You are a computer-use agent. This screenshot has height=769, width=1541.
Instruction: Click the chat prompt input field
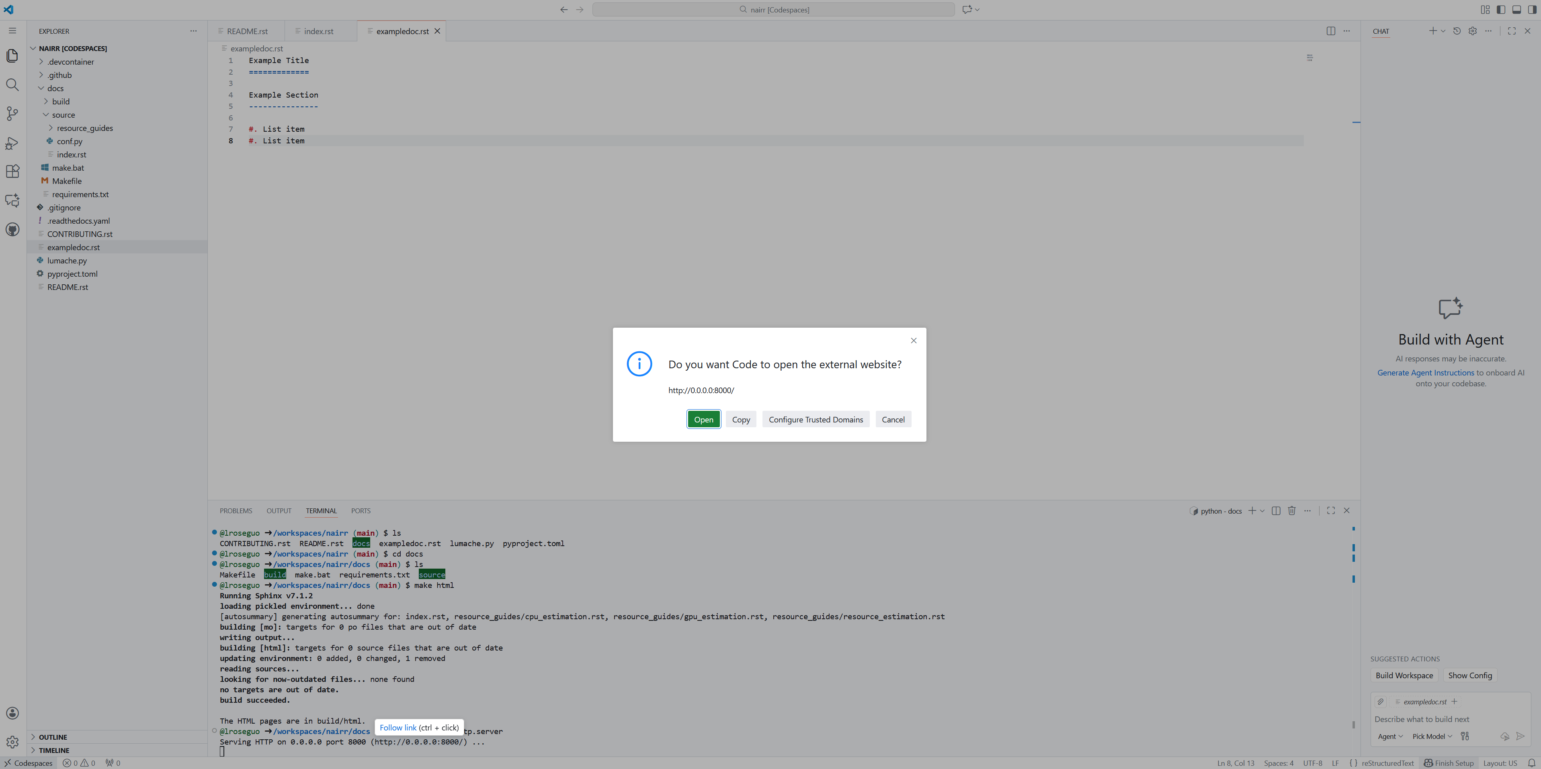(x=1450, y=719)
